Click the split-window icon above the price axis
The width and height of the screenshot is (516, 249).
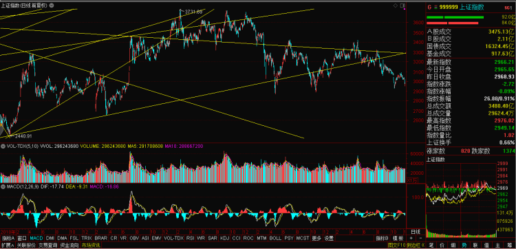402,6
